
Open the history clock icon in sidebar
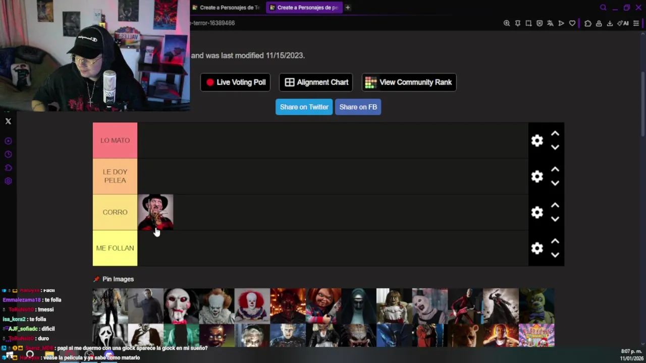8,155
